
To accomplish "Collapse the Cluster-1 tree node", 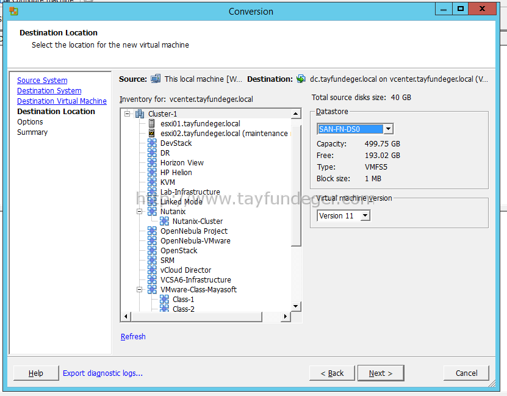I will coord(128,113).
